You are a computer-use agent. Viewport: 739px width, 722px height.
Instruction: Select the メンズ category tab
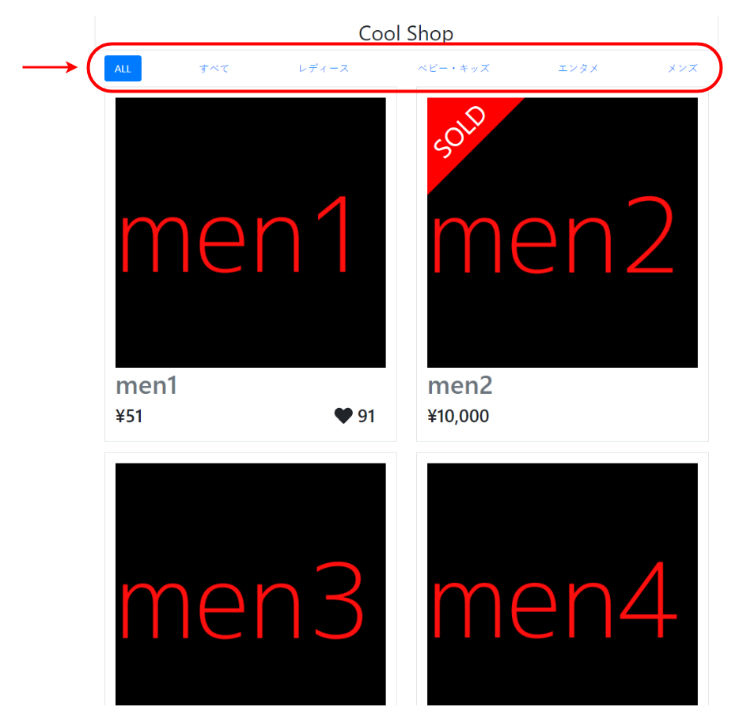click(683, 68)
